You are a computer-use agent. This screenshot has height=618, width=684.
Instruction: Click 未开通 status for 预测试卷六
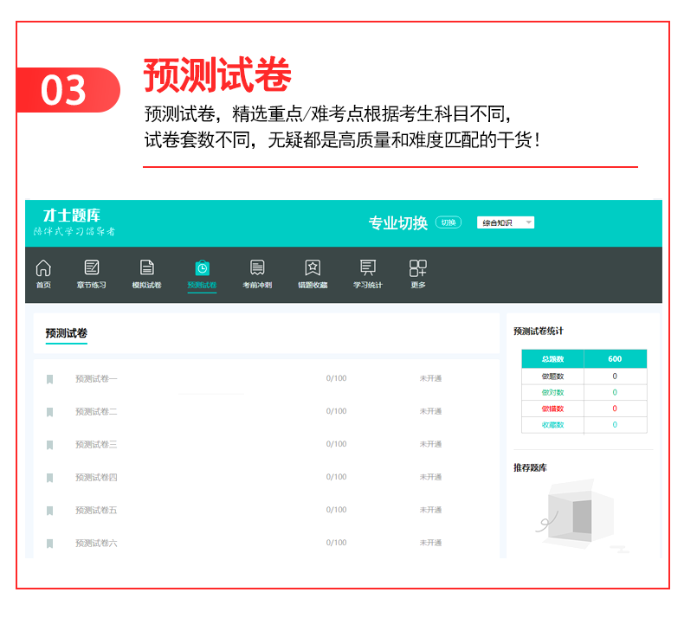click(x=430, y=543)
